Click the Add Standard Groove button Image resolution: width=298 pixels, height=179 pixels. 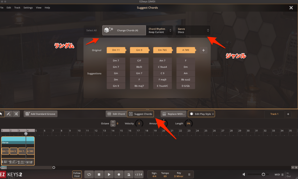[40, 114]
